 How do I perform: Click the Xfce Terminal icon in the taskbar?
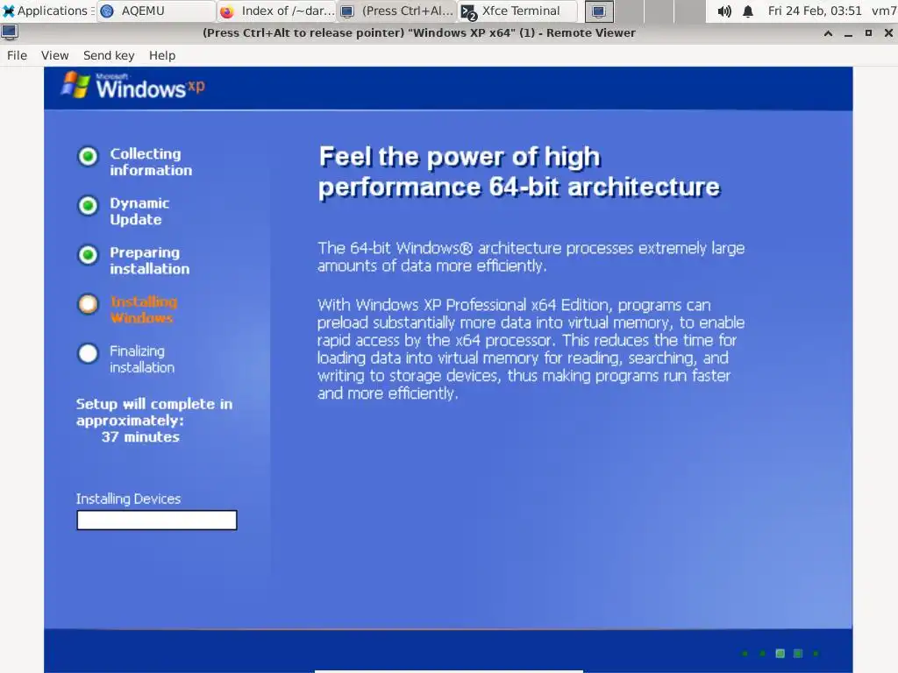click(468, 12)
